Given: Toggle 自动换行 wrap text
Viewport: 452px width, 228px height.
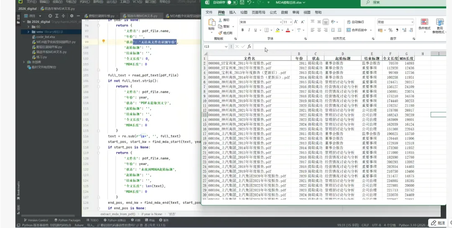Looking at the screenshot, I should (x=355, y=22).
